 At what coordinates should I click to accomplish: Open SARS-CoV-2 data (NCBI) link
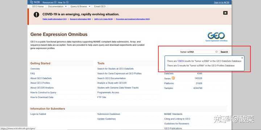[x=103, y=19]
